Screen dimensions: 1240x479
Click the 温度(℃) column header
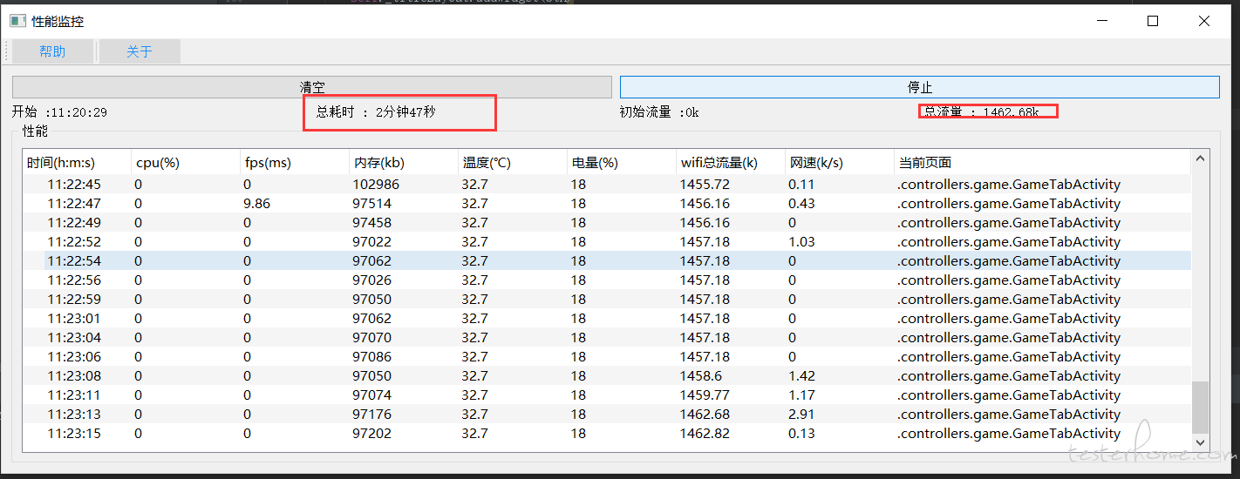click(x=513, y=162)
